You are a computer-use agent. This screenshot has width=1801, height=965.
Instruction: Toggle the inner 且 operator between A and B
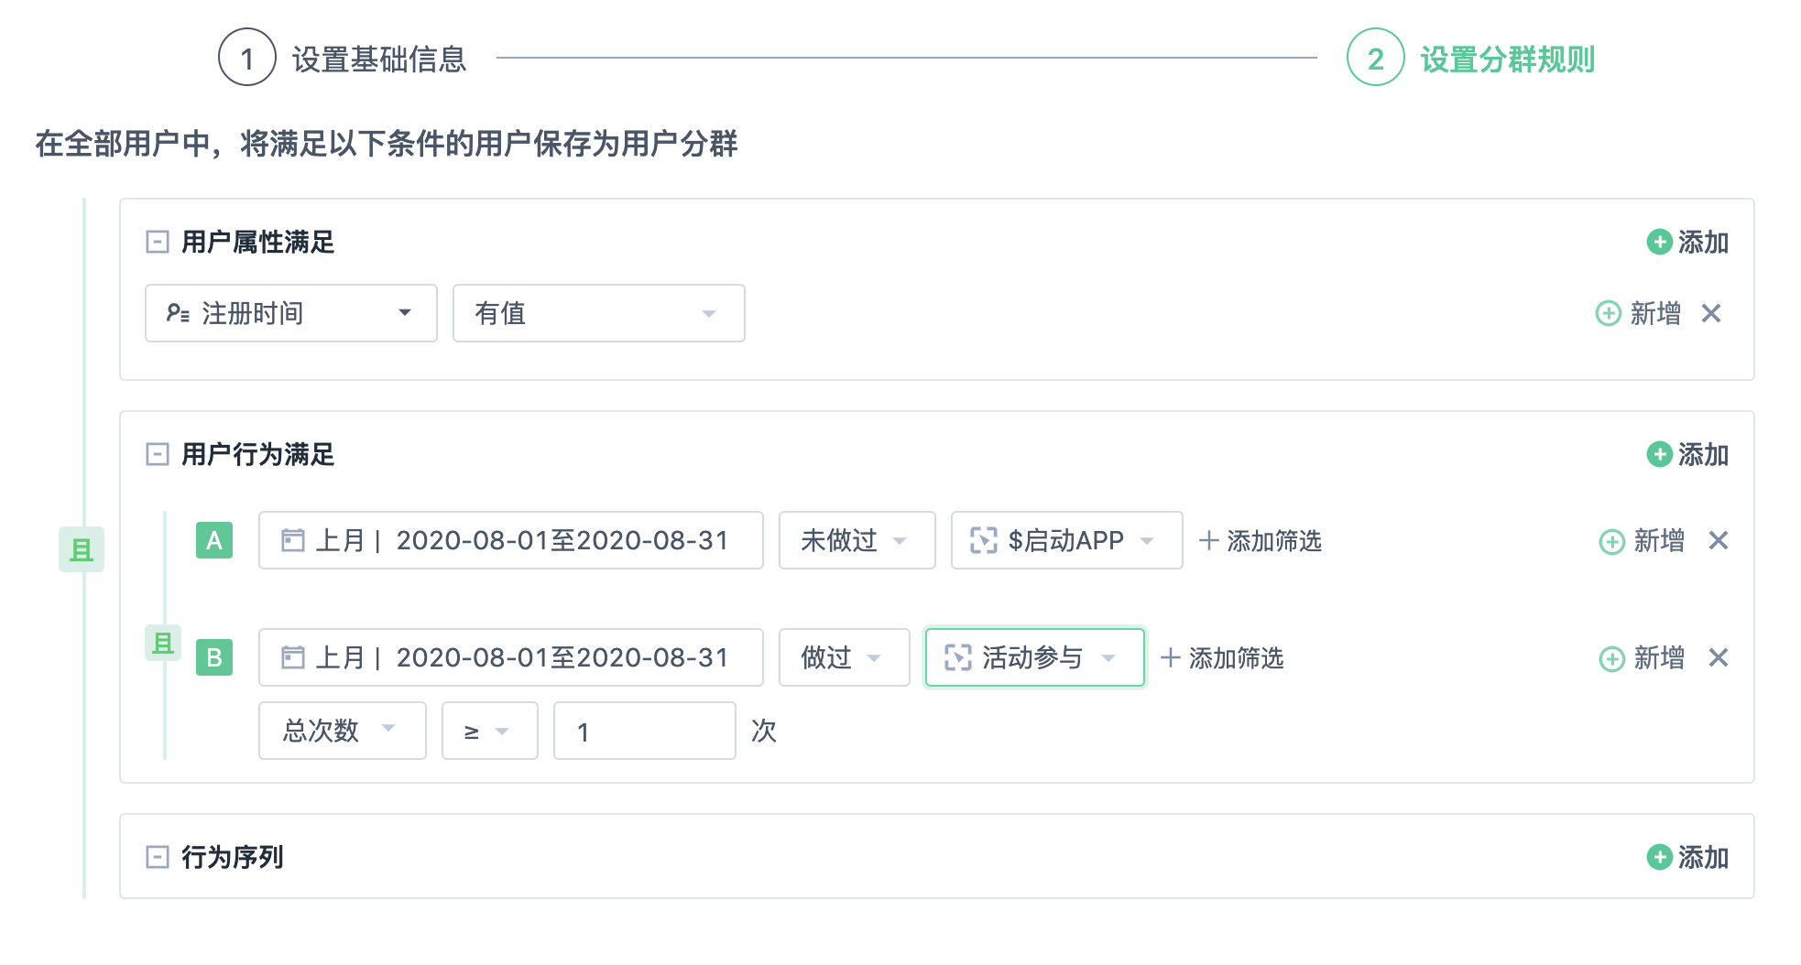click(x=163, y=643)
